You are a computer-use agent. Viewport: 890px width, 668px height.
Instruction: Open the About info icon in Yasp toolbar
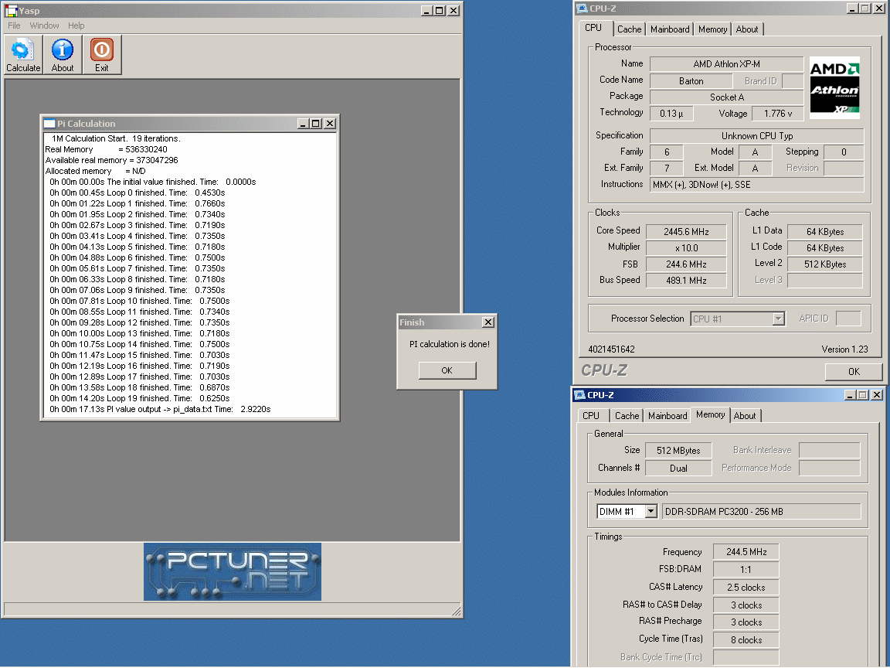tap(63, 55)
